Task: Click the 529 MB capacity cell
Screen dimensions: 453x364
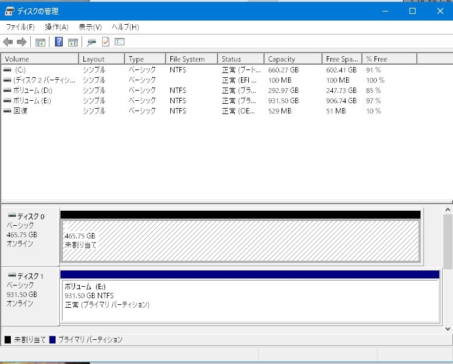Action: click(280, 111)
